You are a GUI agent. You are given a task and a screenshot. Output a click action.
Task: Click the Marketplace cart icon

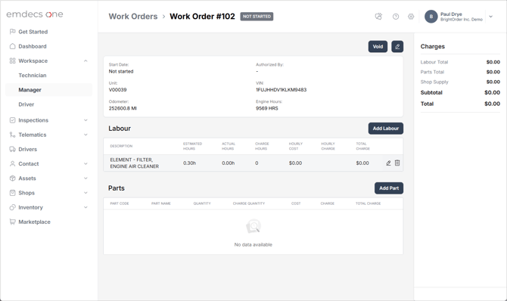pyautogui.click(x=12, y=222)
